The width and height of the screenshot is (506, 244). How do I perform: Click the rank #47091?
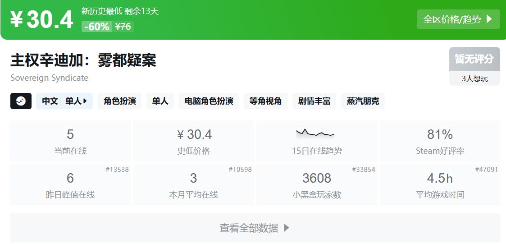(486, 169)
